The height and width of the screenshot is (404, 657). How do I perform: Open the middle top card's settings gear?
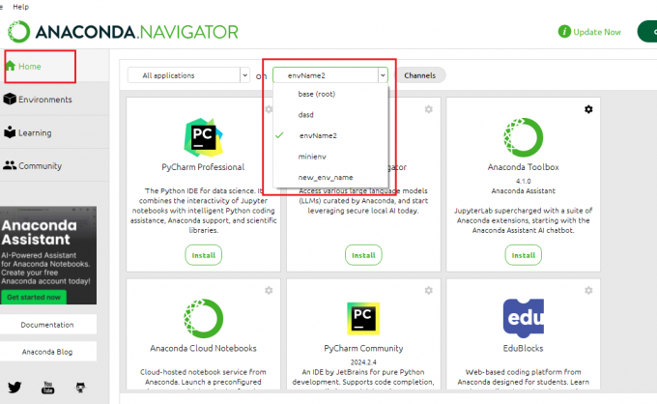tap(428, 109)
